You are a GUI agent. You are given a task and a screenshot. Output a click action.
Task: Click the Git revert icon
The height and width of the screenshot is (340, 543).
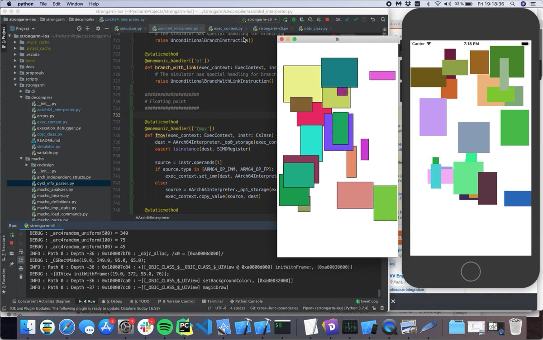pos(372,20)
